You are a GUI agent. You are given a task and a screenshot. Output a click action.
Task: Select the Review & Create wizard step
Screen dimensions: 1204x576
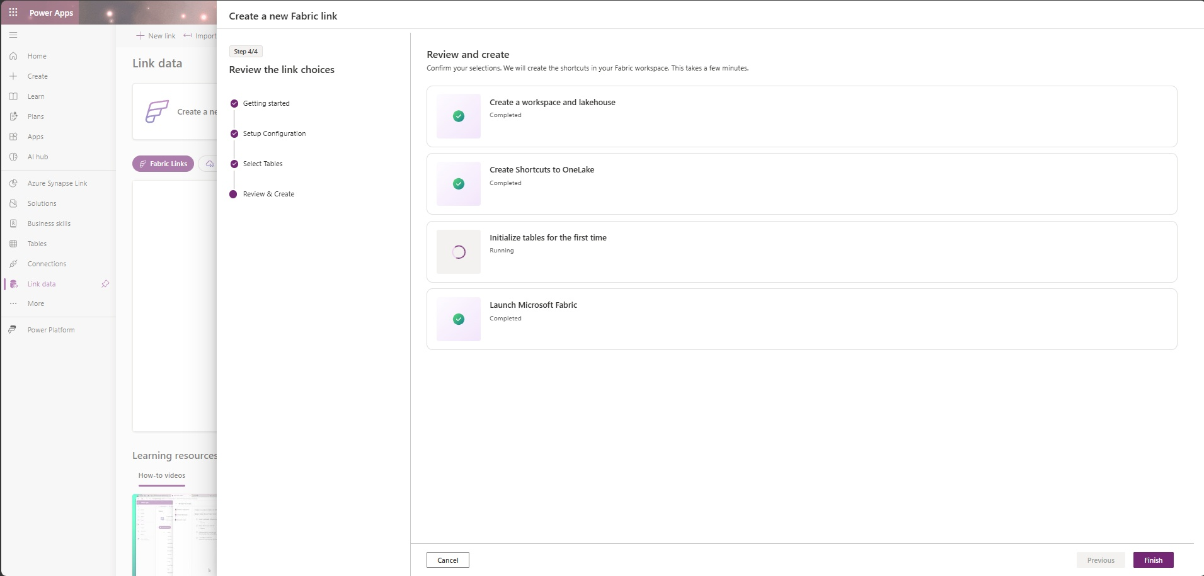(x=268, y=194)
